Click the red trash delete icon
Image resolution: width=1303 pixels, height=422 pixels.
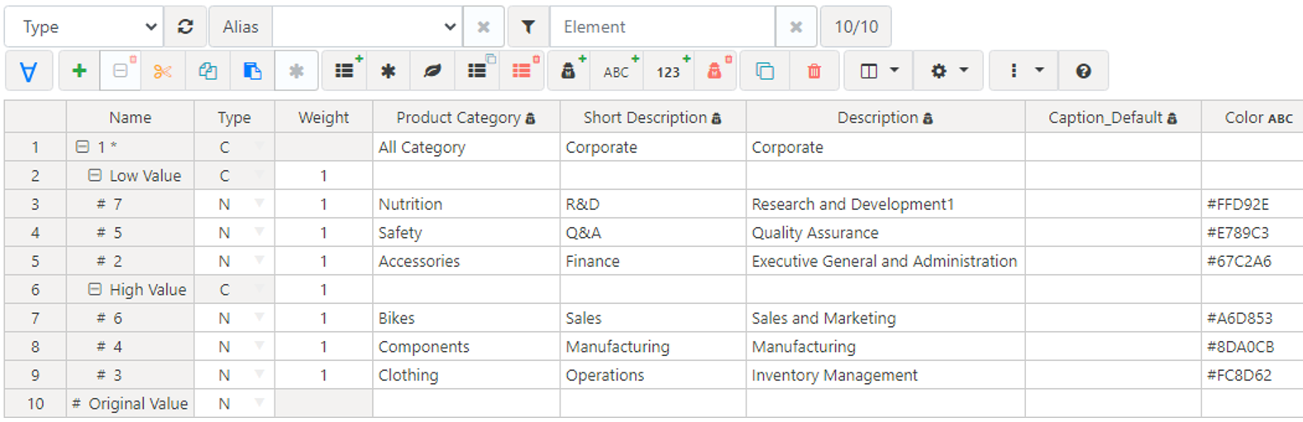[814, 71]
